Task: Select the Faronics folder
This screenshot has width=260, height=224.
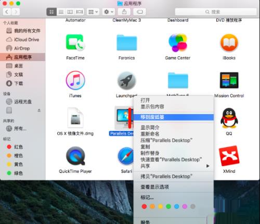Action: click(x=127, y=43)
